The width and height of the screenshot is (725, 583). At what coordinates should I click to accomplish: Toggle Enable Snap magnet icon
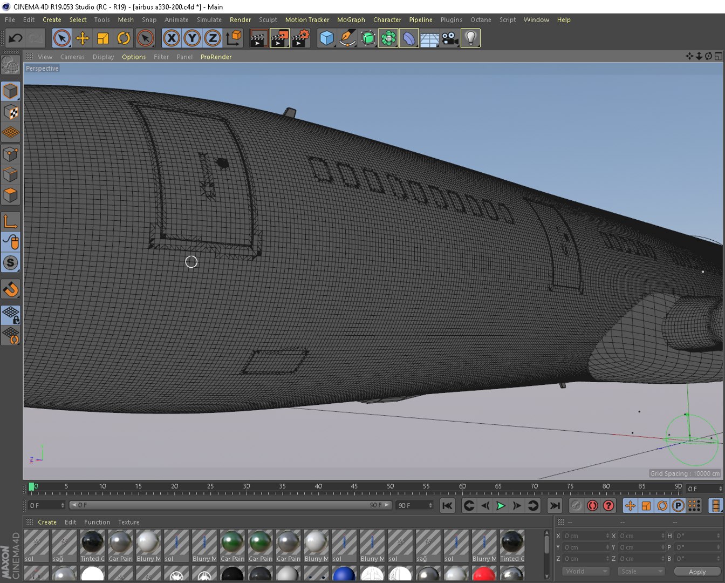click(x=10, y=289)
